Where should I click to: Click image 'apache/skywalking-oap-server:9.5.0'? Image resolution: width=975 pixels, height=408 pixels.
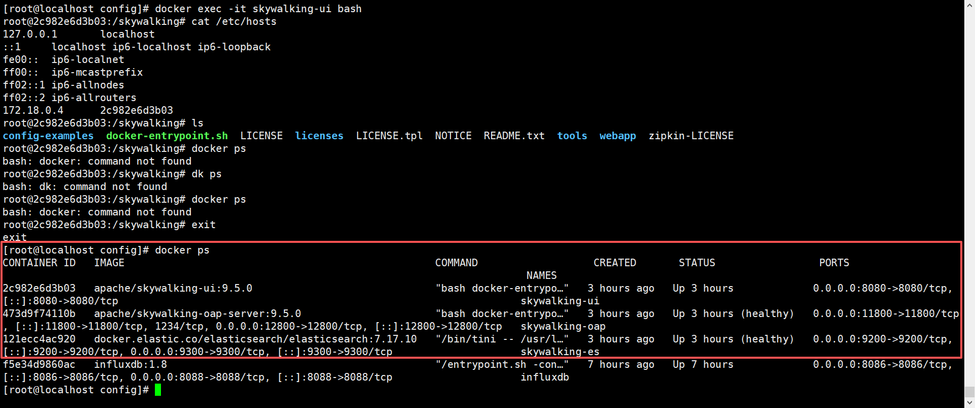pos(198,313)
